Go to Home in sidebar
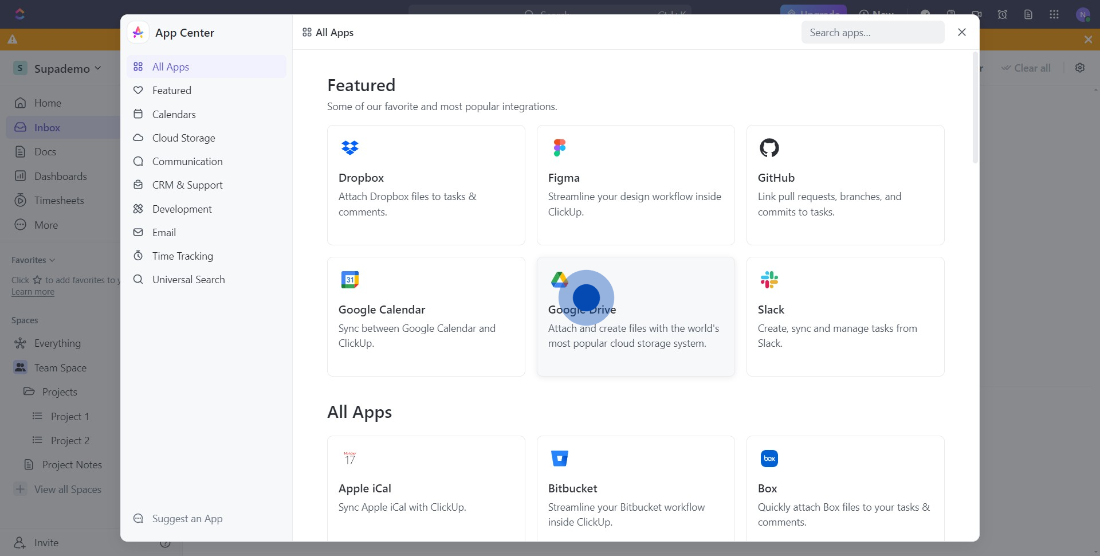 (x=48, y=103)
